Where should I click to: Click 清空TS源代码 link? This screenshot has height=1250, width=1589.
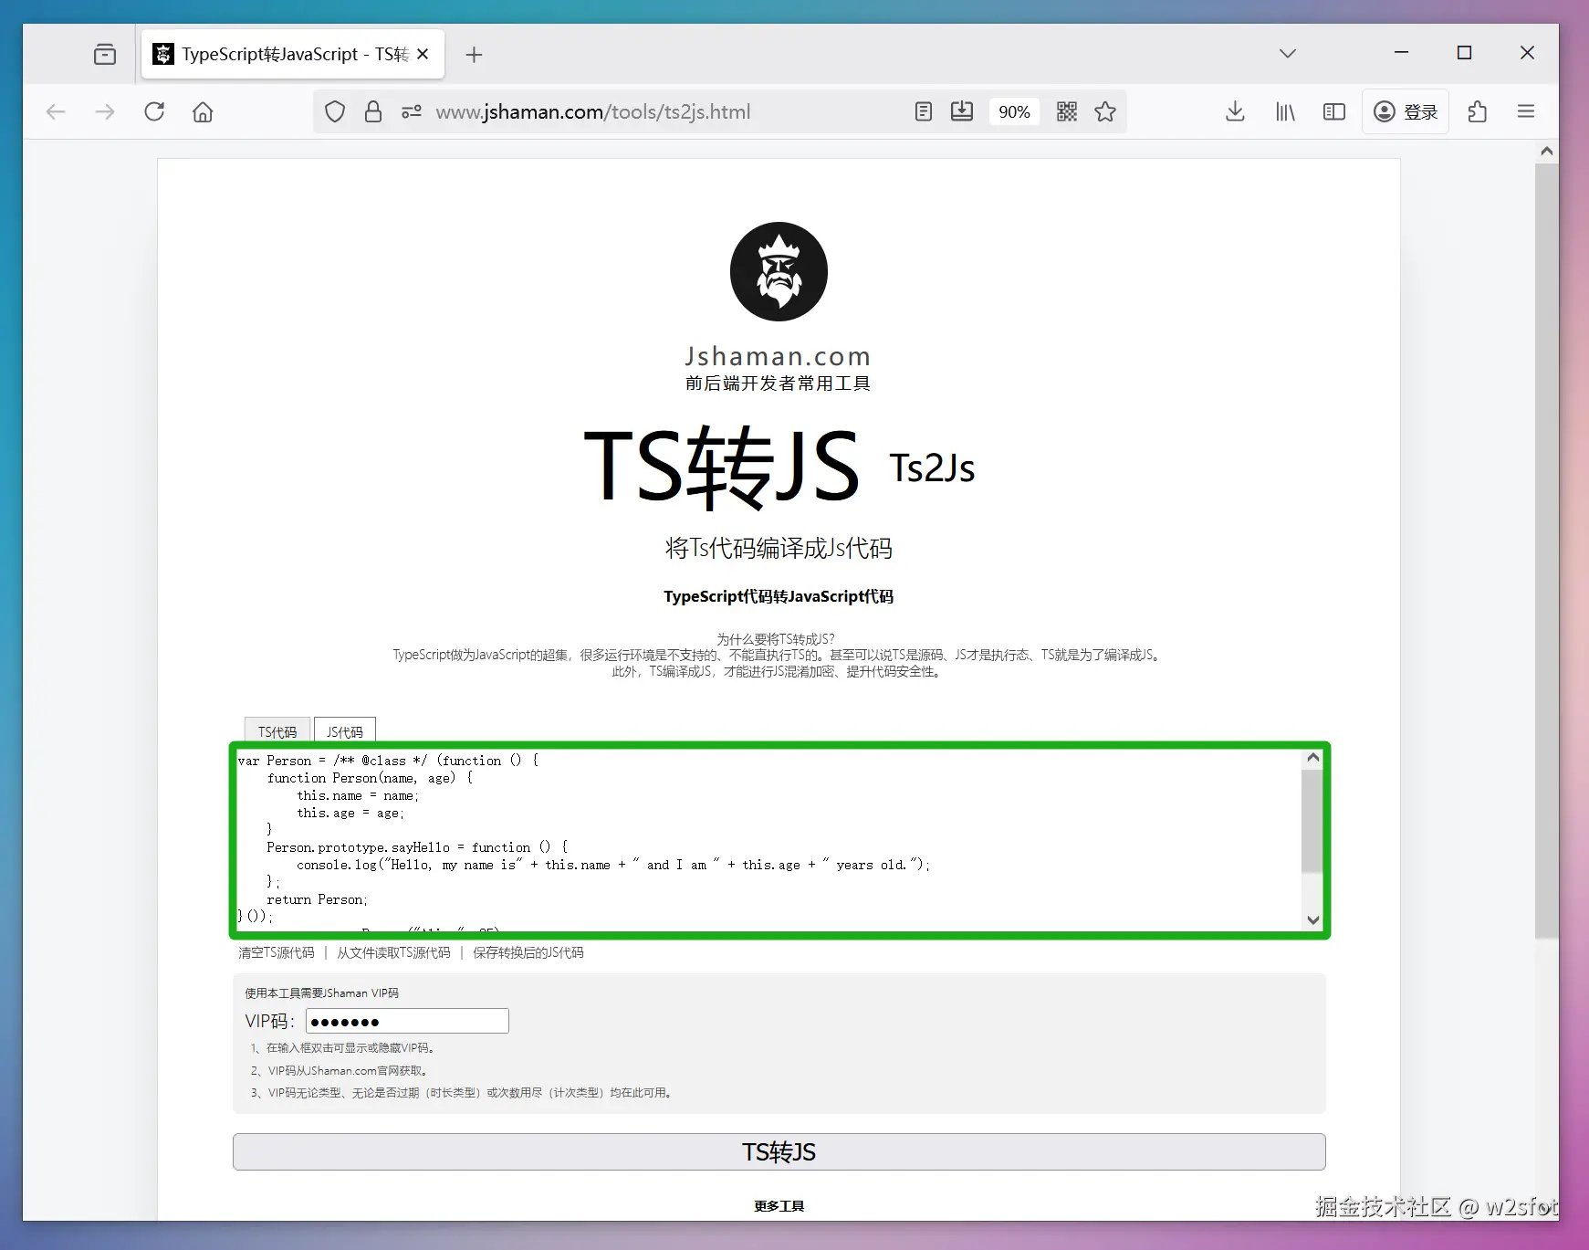point(277,952)
